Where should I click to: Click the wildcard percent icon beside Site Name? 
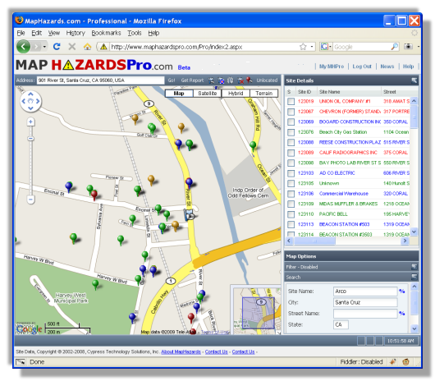(x=401, y=291)
